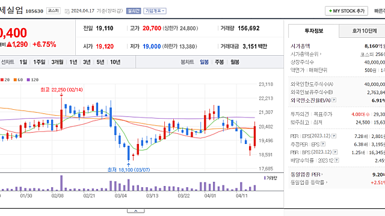This screenshot has height=216, width=385.
Task: Click the question icon beside 추정PER EPS
Action: point(323,144)
